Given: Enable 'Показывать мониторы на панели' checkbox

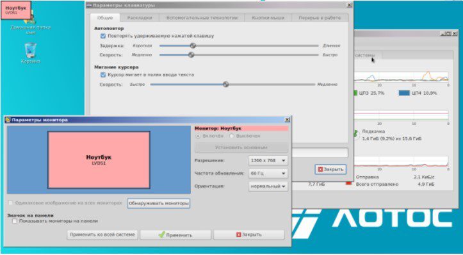Looking at the screenshot, I should [15, 221].
